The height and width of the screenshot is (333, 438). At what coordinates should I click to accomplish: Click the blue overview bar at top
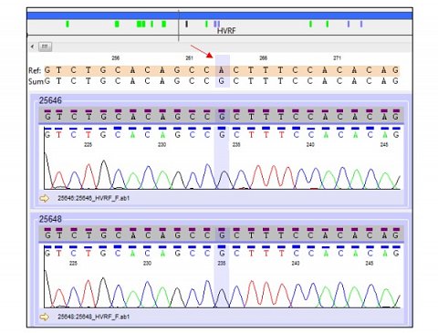(x=220, y=16)
